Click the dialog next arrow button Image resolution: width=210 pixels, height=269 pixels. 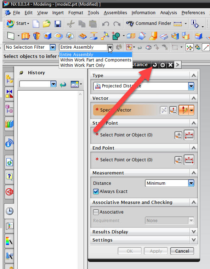(178, 65)
